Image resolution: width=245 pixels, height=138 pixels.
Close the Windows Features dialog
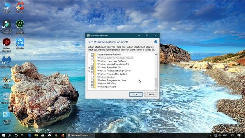(x=155, y=35)
